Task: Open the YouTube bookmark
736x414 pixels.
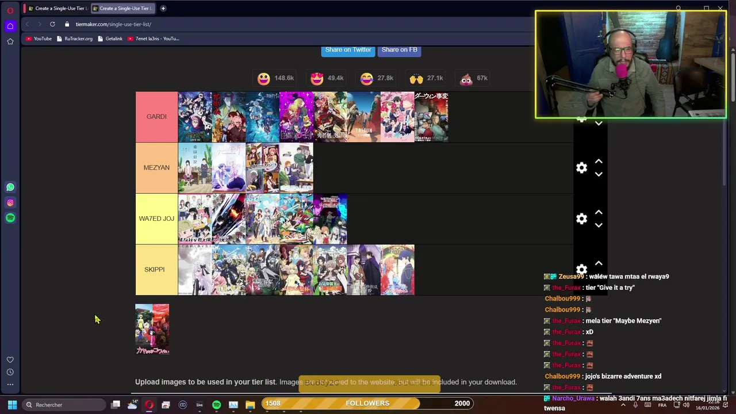Action: (39, 39)
